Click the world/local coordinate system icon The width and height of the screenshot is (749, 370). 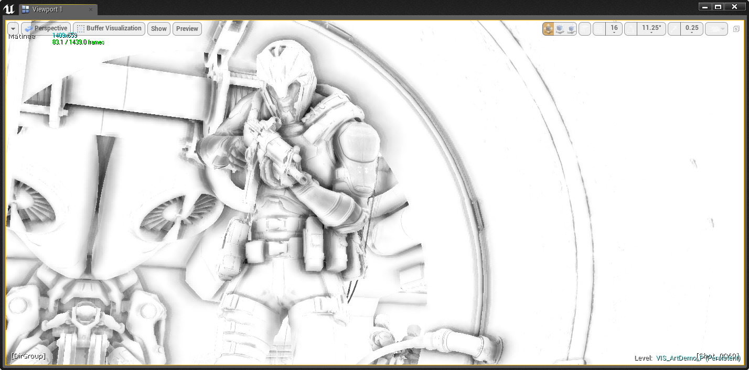tap(585, 29)
